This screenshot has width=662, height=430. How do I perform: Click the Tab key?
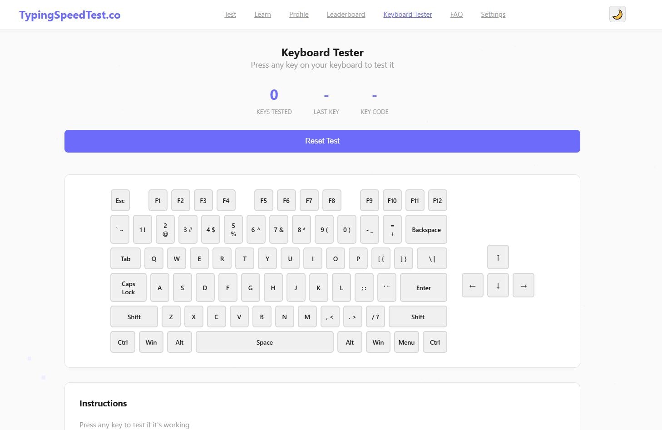pos(125,258)
